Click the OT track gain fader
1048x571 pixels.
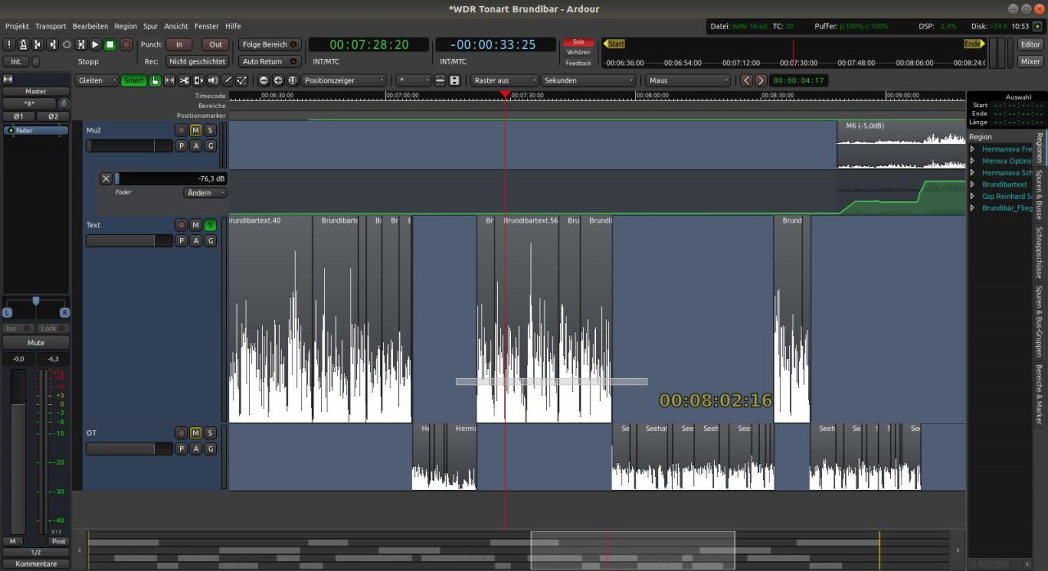(129, 449)
